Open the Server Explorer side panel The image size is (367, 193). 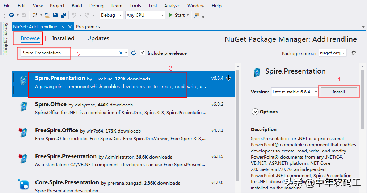[6, 39]
